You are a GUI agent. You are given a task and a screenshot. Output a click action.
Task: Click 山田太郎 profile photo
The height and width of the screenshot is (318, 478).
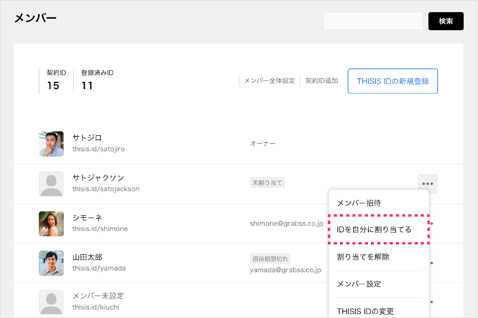(51, 263)
